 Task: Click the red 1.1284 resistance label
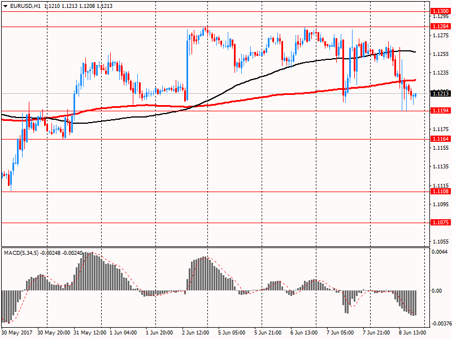(441, 26)
